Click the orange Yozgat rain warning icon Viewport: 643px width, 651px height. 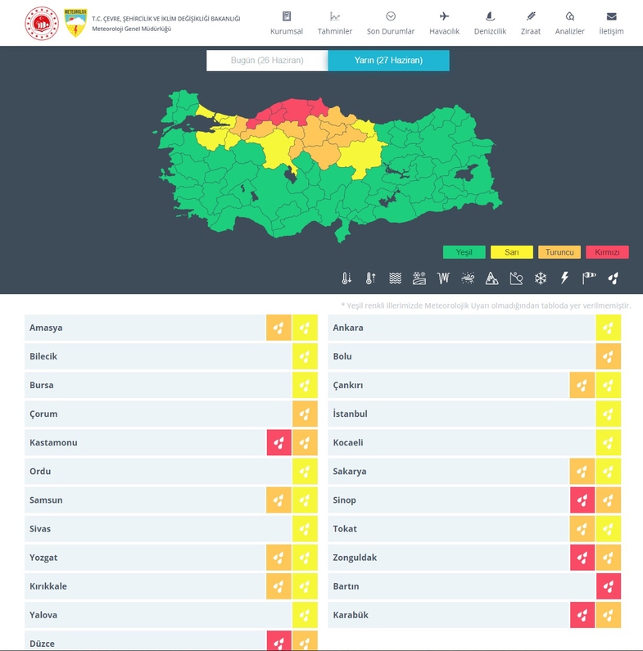(278, 558)
